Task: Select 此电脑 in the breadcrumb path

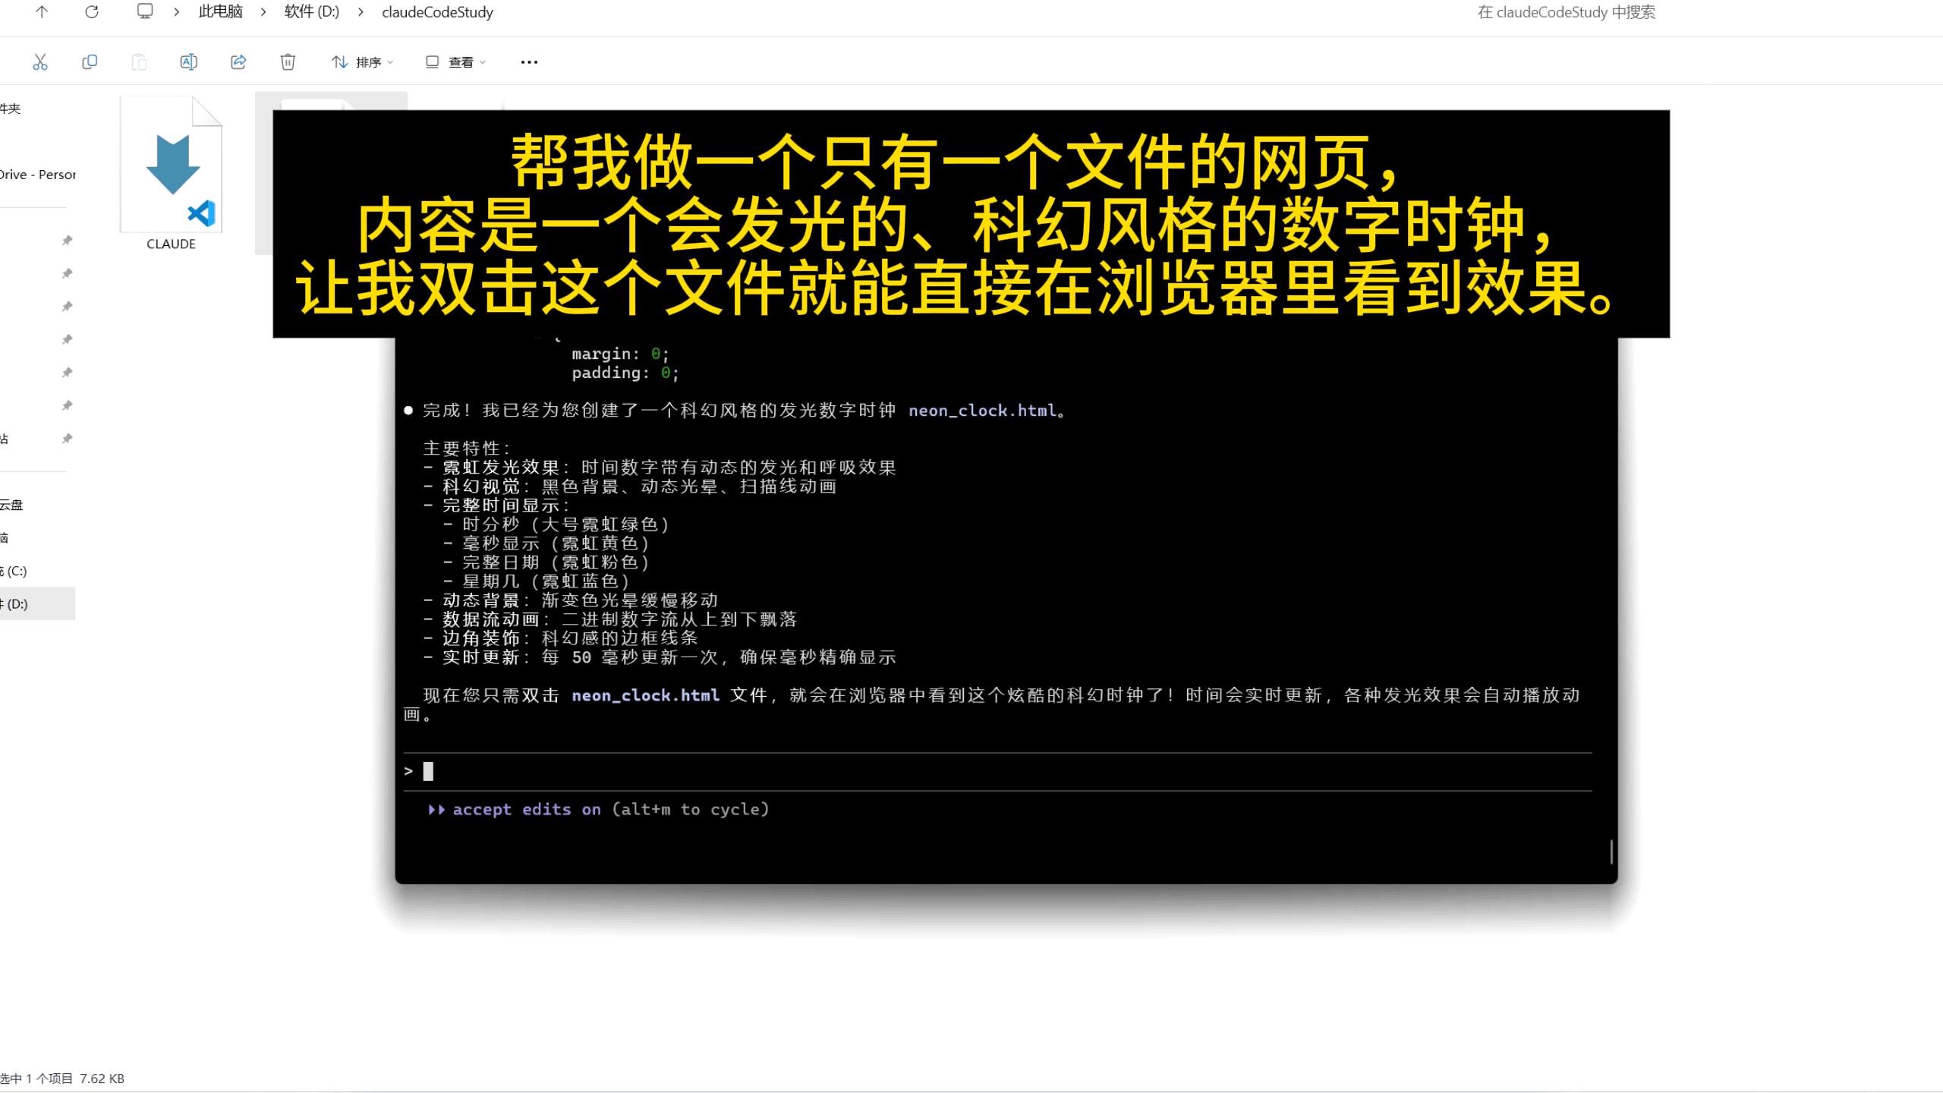Action: pos(220,12)
